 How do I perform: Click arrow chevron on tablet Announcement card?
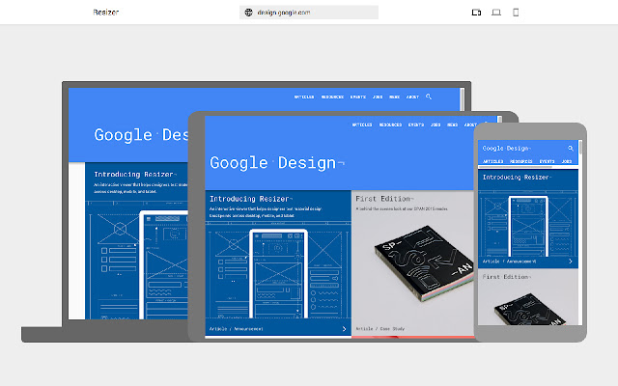(x=344, y=328)
